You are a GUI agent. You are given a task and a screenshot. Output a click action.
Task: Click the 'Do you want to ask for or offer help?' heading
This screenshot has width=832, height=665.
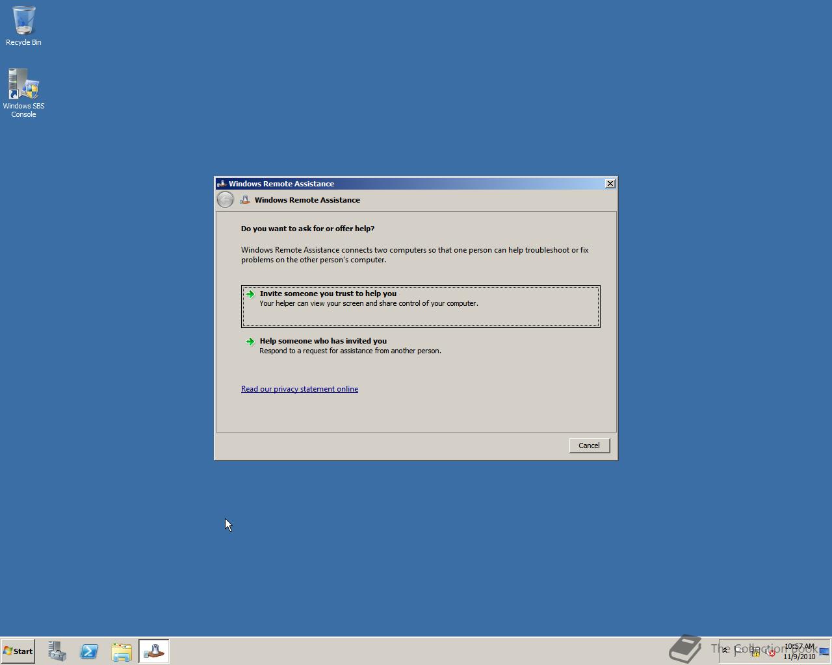307,229
